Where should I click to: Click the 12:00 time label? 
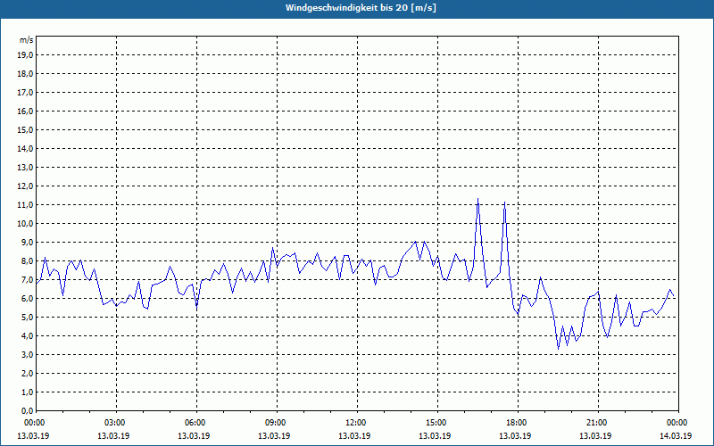(357, 423)
